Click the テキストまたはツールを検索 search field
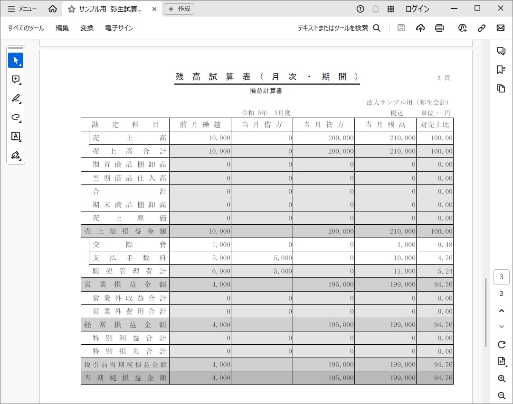The width and height of the screenshot is (513, 404). (x=332, y=28)
